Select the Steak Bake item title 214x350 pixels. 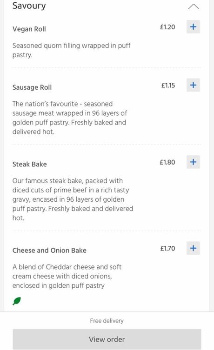(x=30, y=164)
